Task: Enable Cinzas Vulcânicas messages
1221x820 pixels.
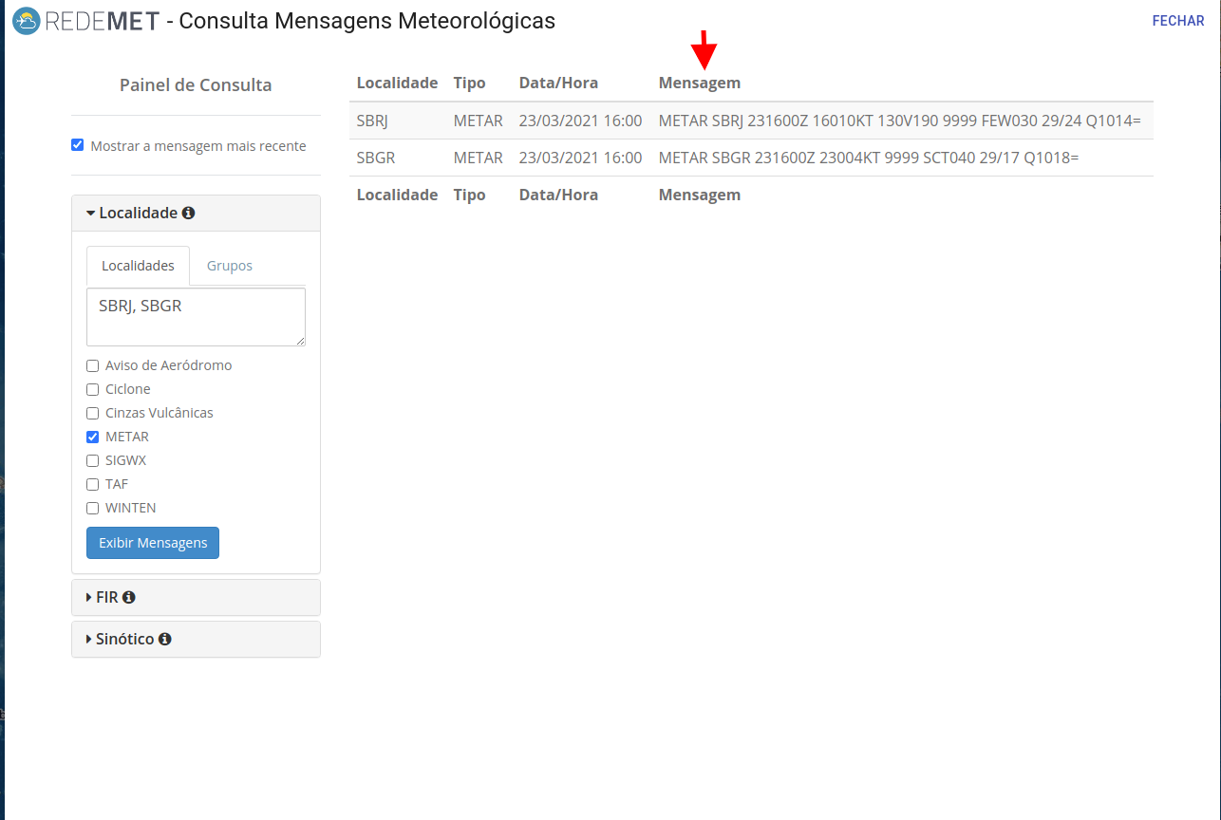Action: click(92, 413)
